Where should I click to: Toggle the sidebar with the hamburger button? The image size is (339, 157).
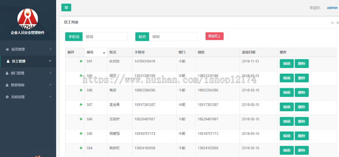pyautogui.click(x=66, y=8)
